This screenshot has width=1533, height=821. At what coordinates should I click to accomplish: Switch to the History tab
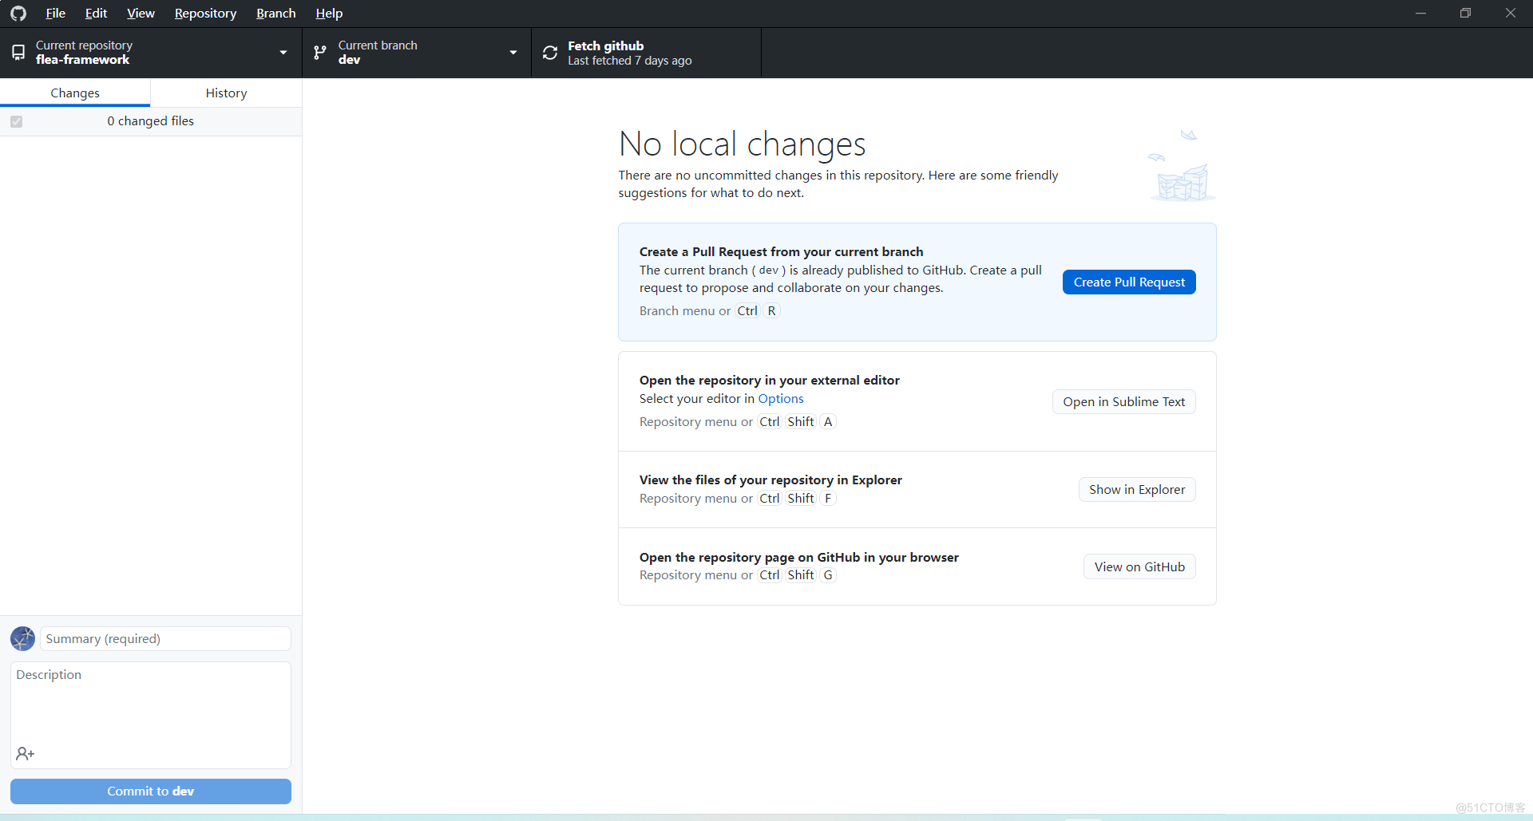coord(226,93)
